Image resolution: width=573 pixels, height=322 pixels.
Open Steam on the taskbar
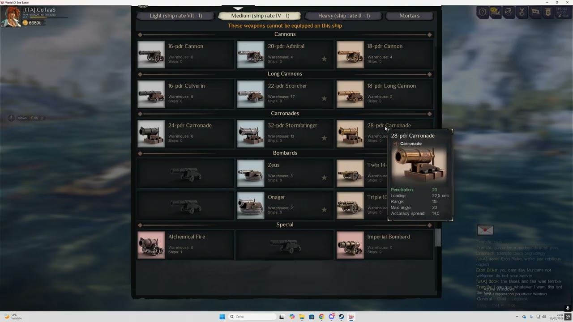341,317
